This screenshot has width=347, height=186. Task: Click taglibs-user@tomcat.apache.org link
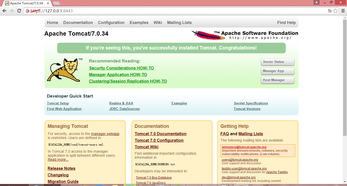(x=244, y=169)
